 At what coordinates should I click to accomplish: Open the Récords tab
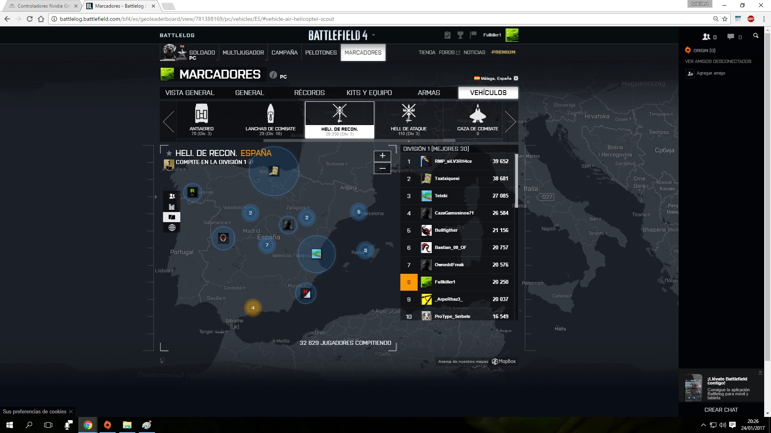point(309,93)
